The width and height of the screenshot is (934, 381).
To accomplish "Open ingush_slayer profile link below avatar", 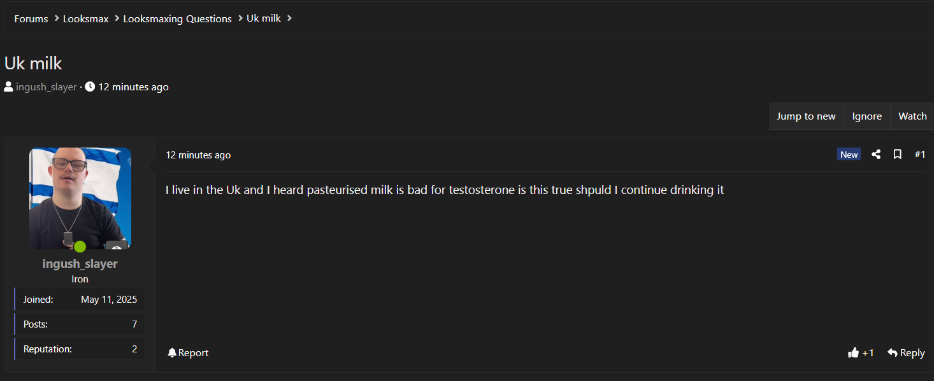I will [80, 263].
